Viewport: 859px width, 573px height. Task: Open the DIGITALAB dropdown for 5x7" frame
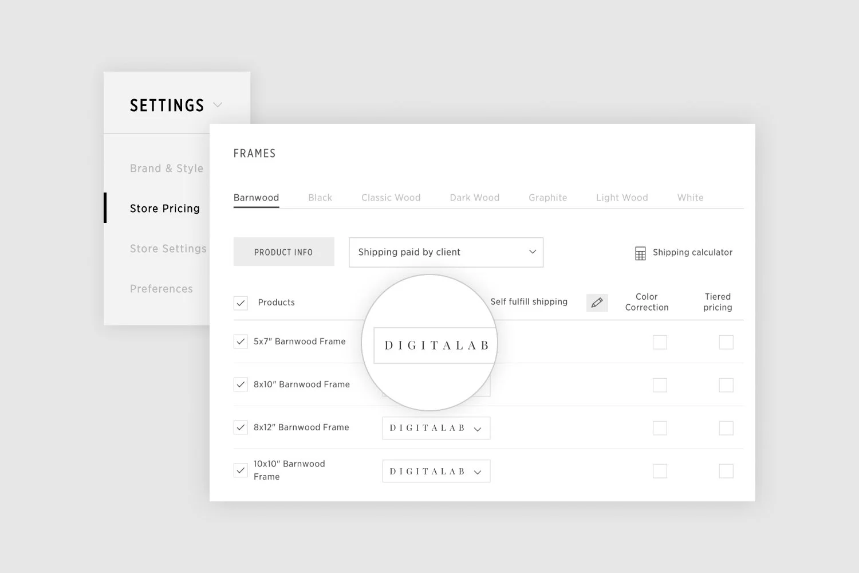[x=435, y=346]
